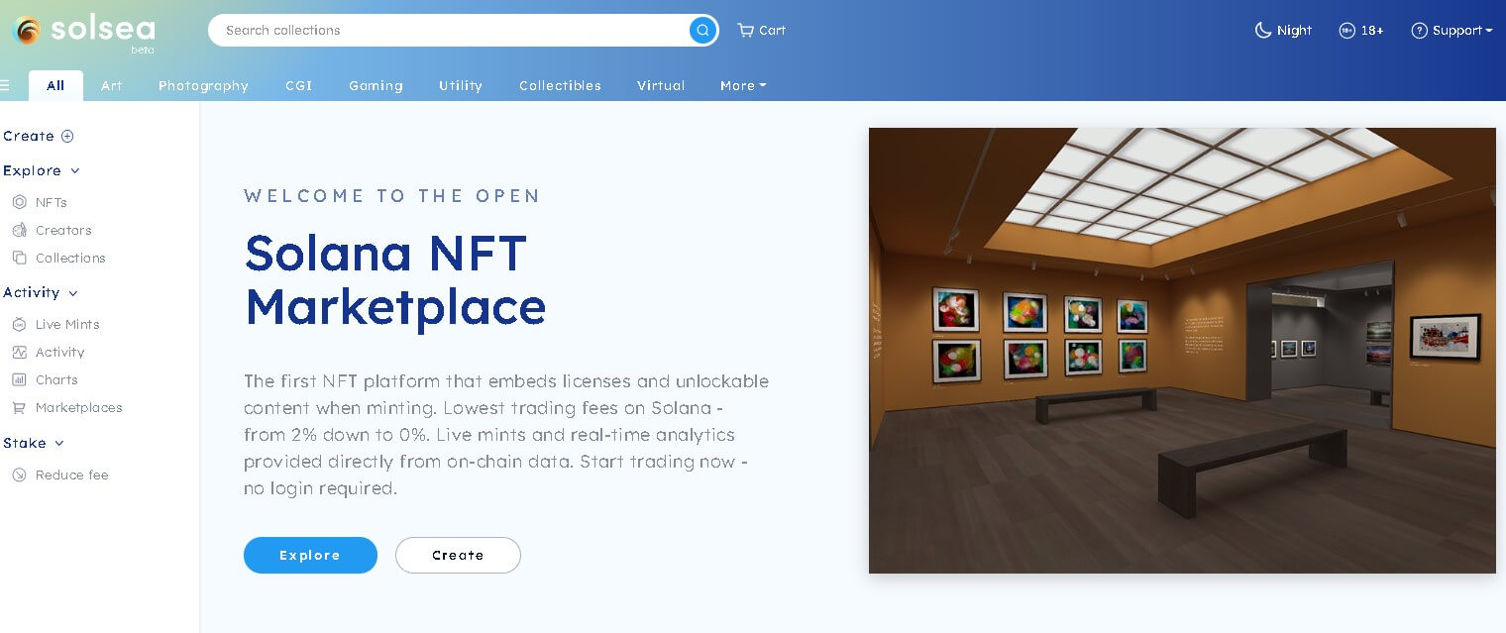Click the Solsea wordmark text

pyautogui.click(x=103, y=28)
